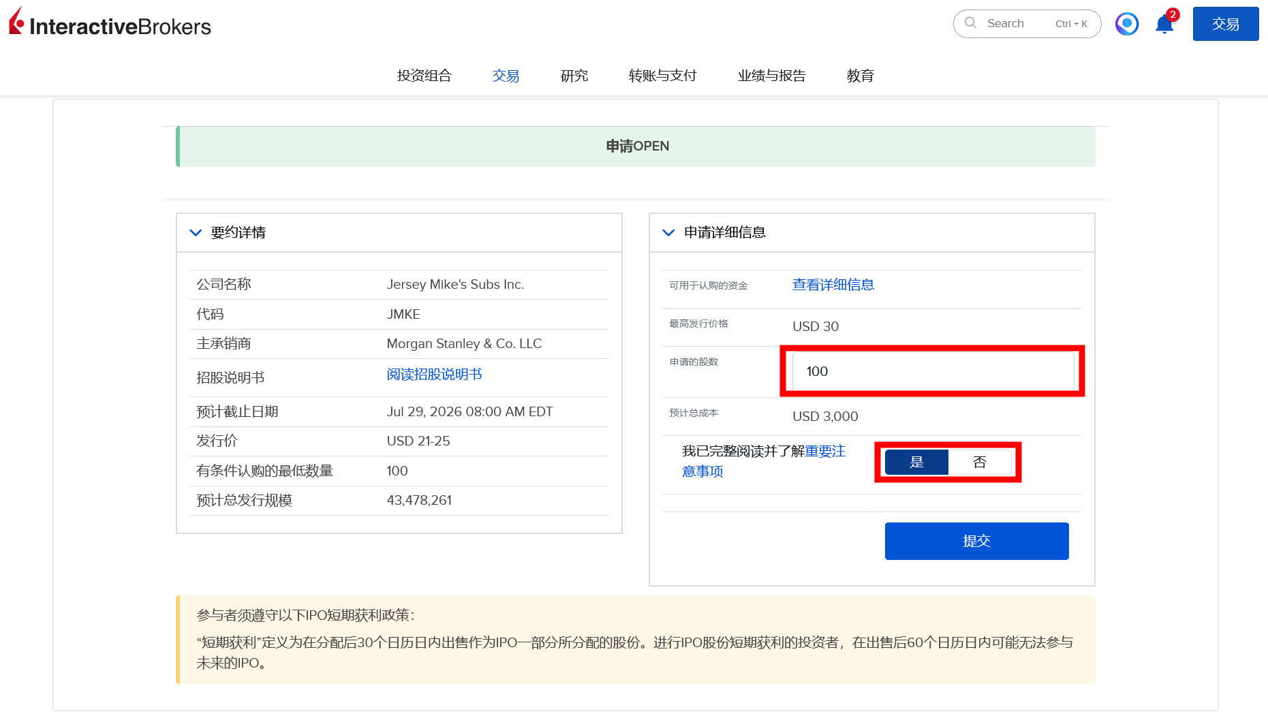Click the max price value USD 30
The width and height of the screenshot is (1268, 720).
816,327
